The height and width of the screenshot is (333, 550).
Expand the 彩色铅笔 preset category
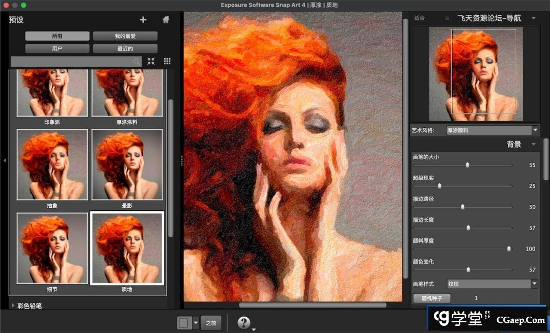(13, 306)
